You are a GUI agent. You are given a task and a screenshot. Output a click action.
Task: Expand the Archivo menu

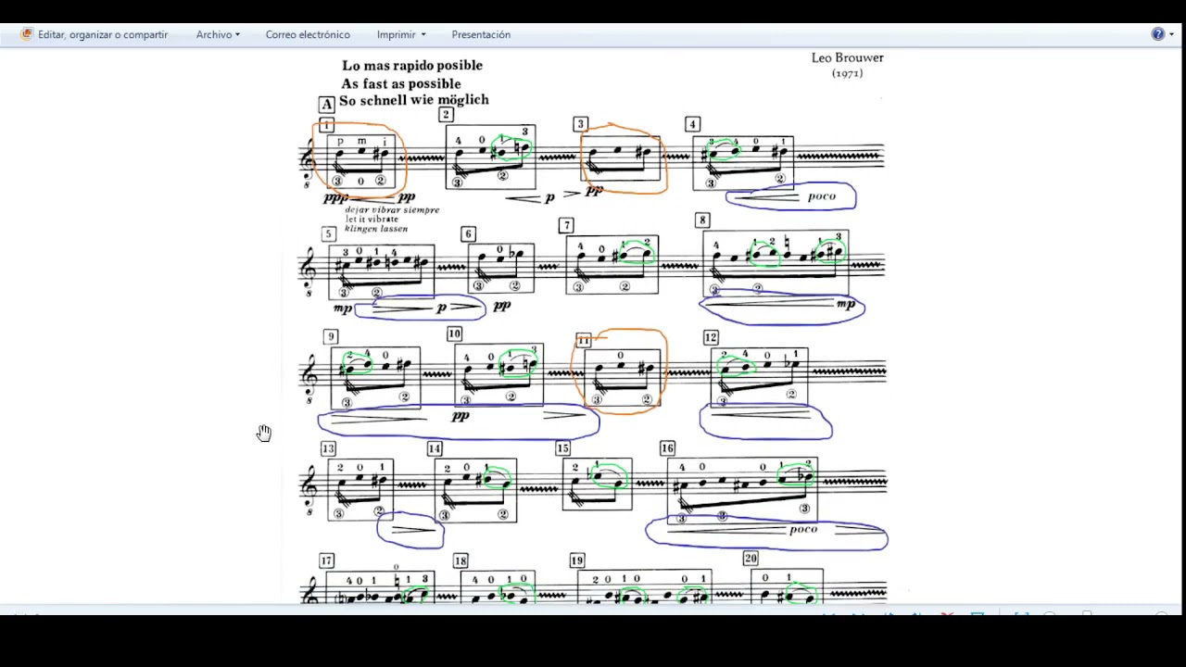(218, 34)
